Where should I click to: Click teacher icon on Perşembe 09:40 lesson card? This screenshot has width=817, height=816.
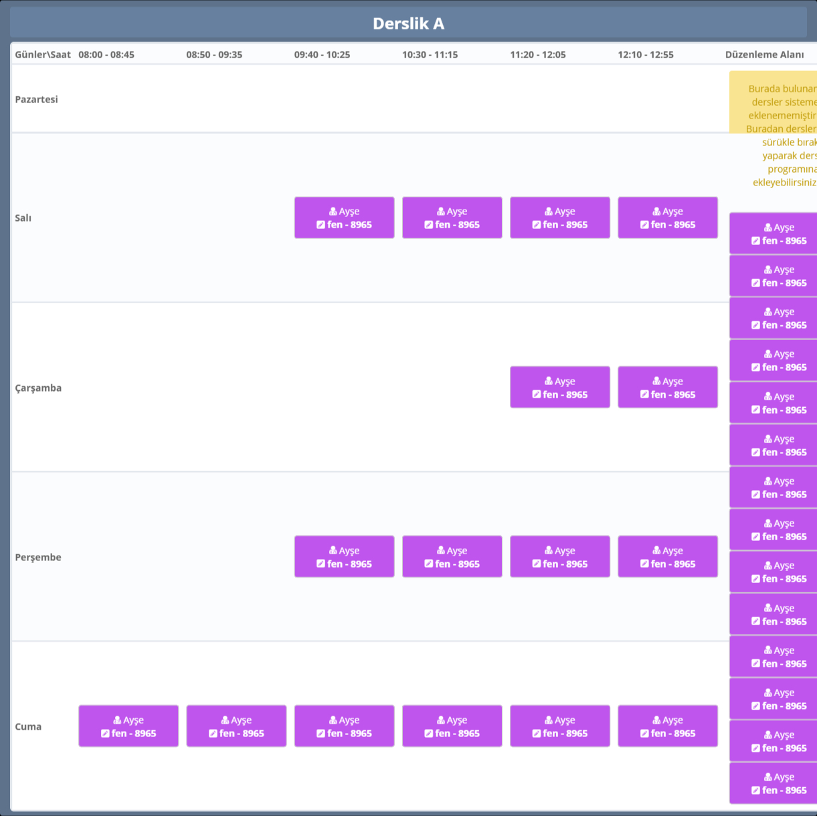pyautogui.click(x=333, y=551)
